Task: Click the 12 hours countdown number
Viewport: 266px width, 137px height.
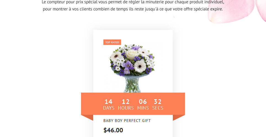Action: 126,102
